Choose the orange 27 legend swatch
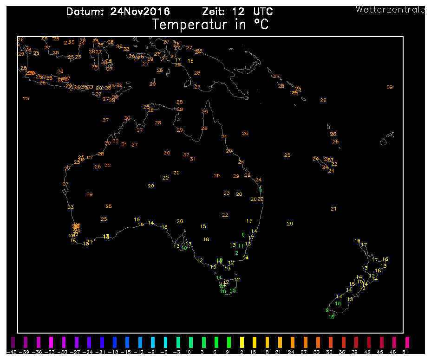Screen dimensions: 431x360 [x=305, y=342]
